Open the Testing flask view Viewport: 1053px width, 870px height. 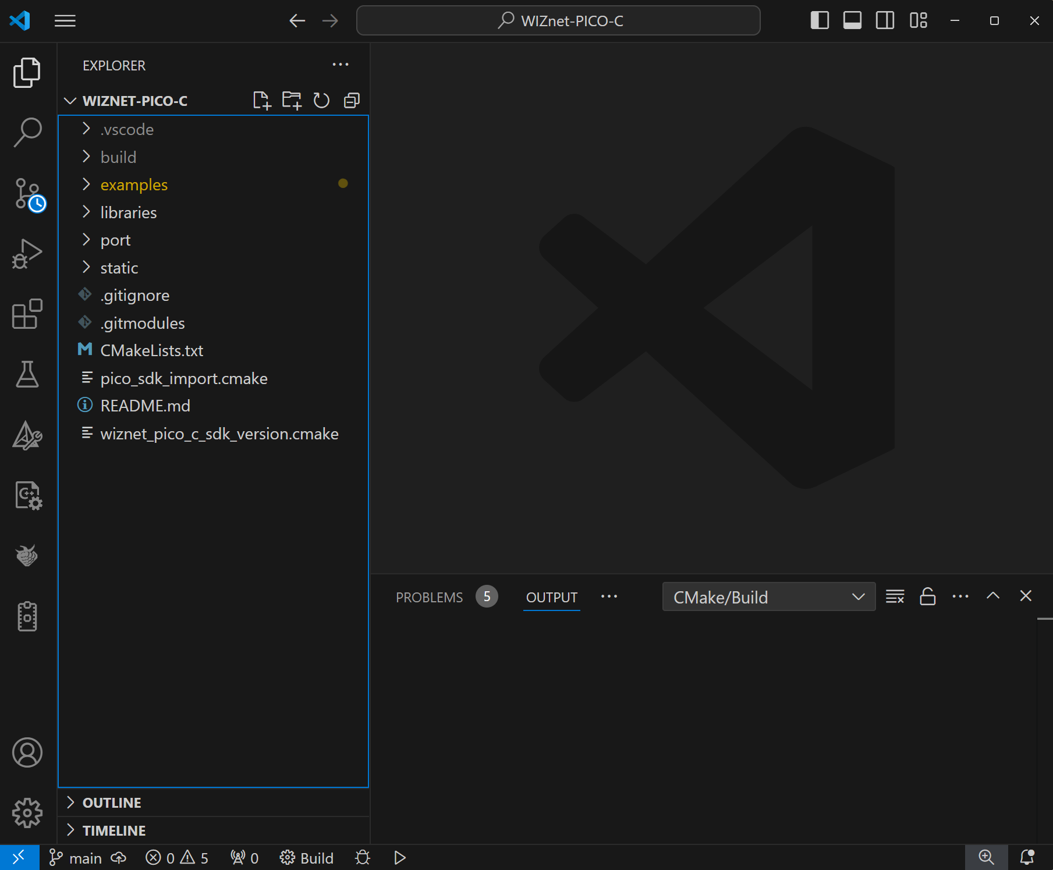(x=27, y=375)
